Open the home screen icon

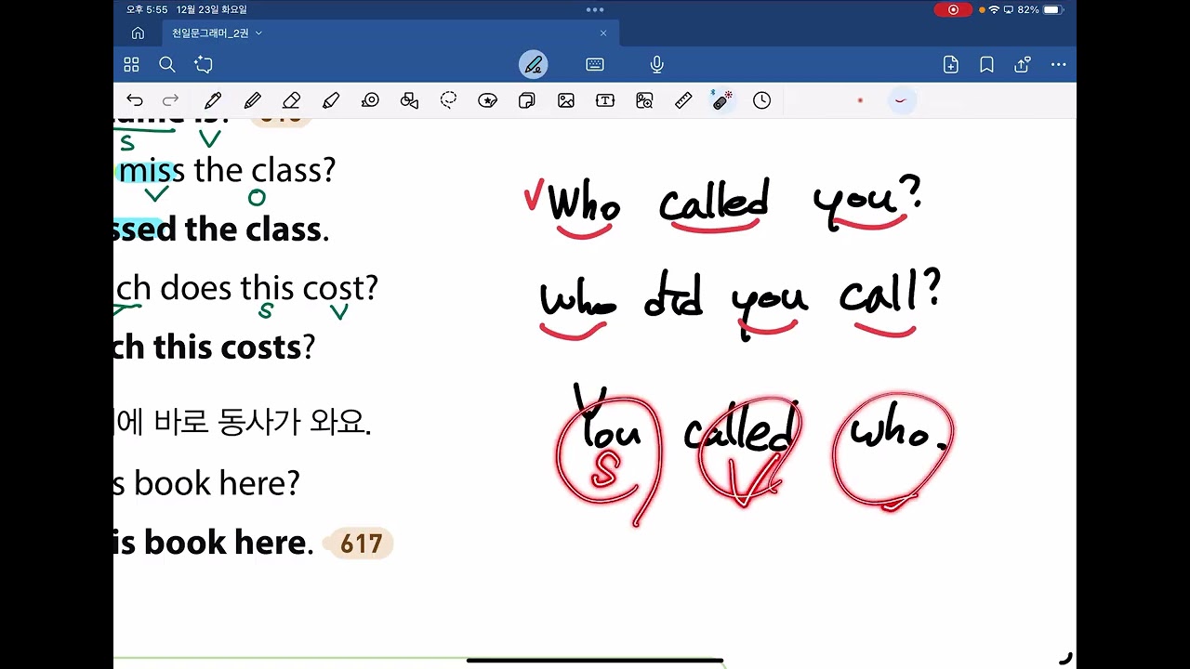(138, 33)
